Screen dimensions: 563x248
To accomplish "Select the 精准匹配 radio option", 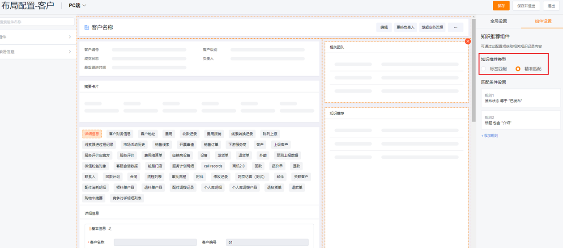I will [x=518, y=69].
